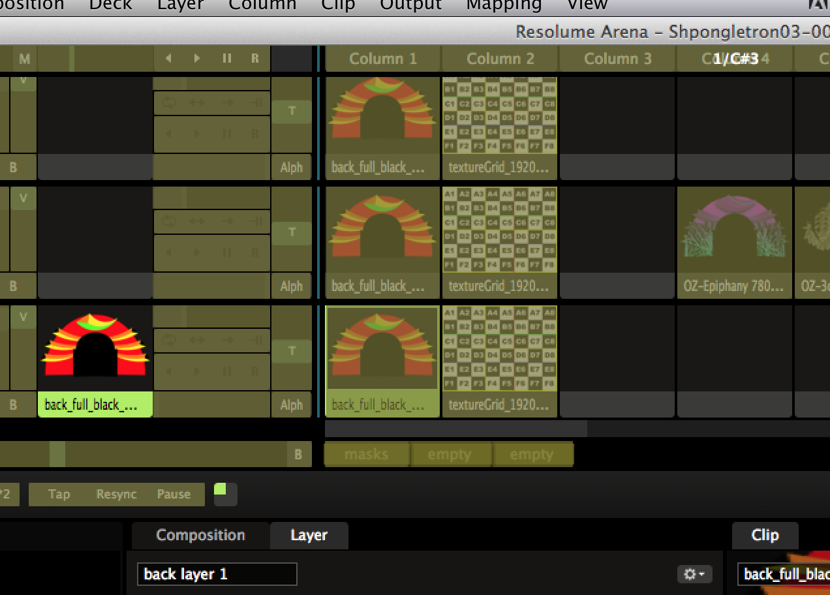Click the composition play backward arrow in header row
The width and height of the screenshot is (830, 595).
click(x=168, y=59)
